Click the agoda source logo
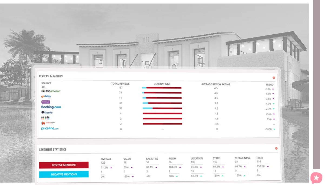 45,118
